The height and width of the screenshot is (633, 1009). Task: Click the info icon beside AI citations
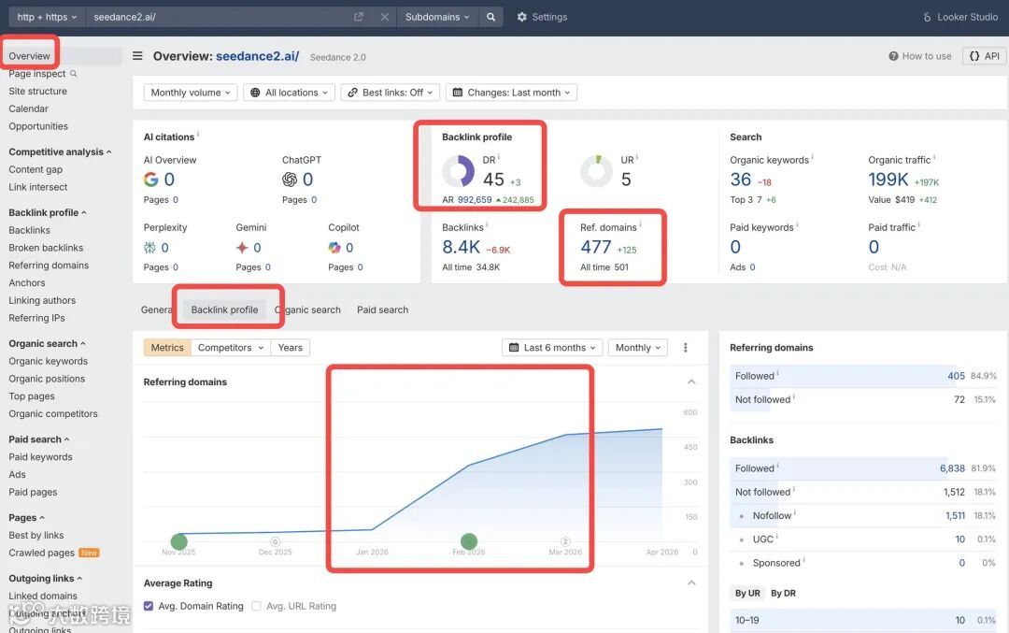tap(197, 134)
